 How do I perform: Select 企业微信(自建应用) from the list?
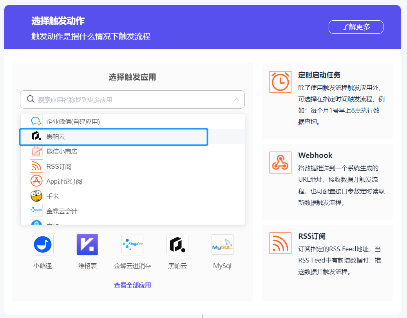pyautogui.click(x=133, y=121)
